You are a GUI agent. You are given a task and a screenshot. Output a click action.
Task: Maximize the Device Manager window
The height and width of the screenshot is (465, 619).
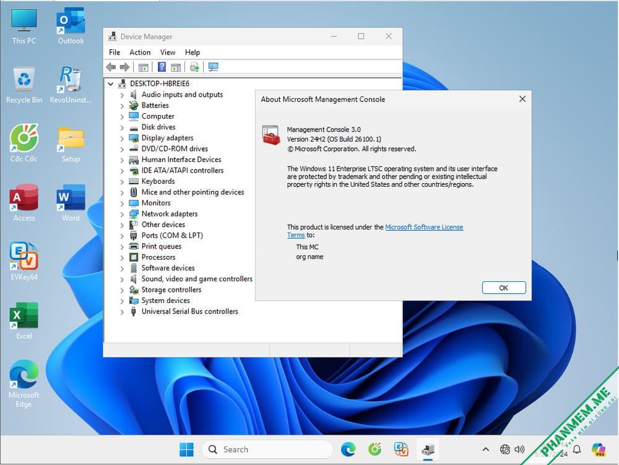[361, 36]
